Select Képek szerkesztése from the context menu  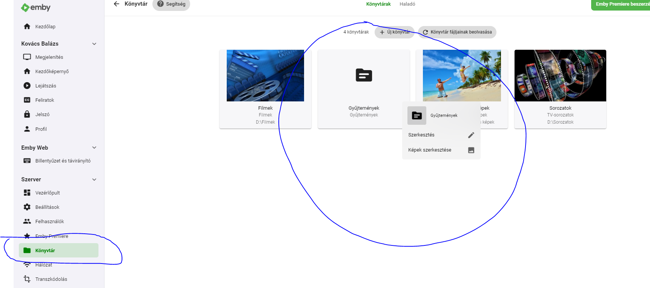441,150
